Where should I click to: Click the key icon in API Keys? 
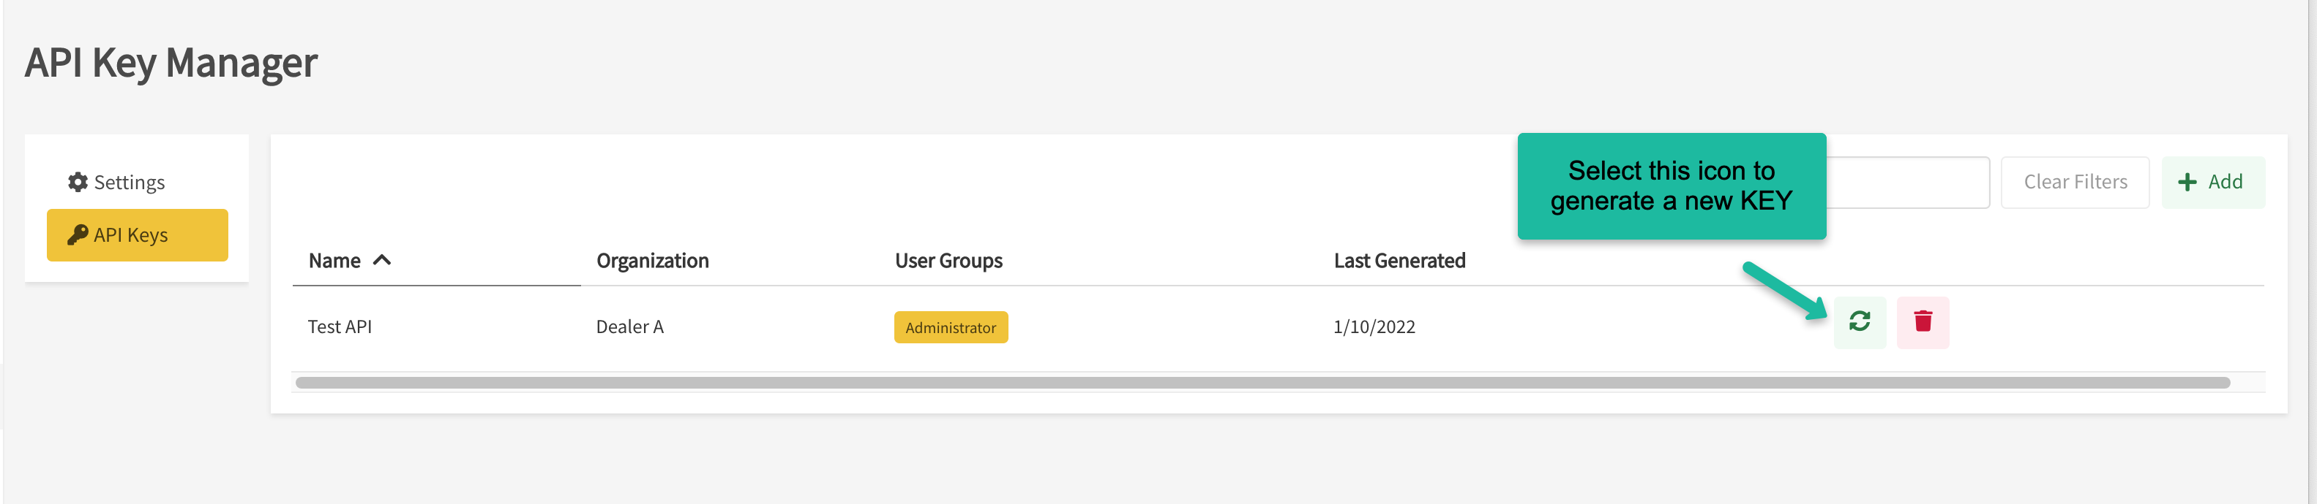(78, 235)
